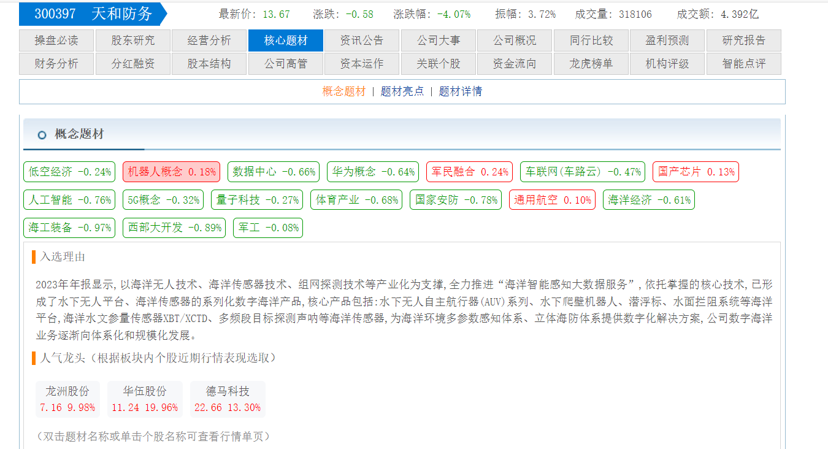Open the 龙虎榜单 tab
The width and height of the screenshot is (828, 449).
pyautogui.click(x=591, y=64)
